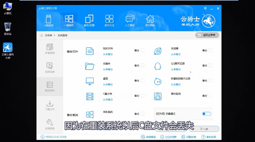Viewport: 255px width, 142px height.
Task: Click the 备份系统 section label
Action: pos(72,115)
